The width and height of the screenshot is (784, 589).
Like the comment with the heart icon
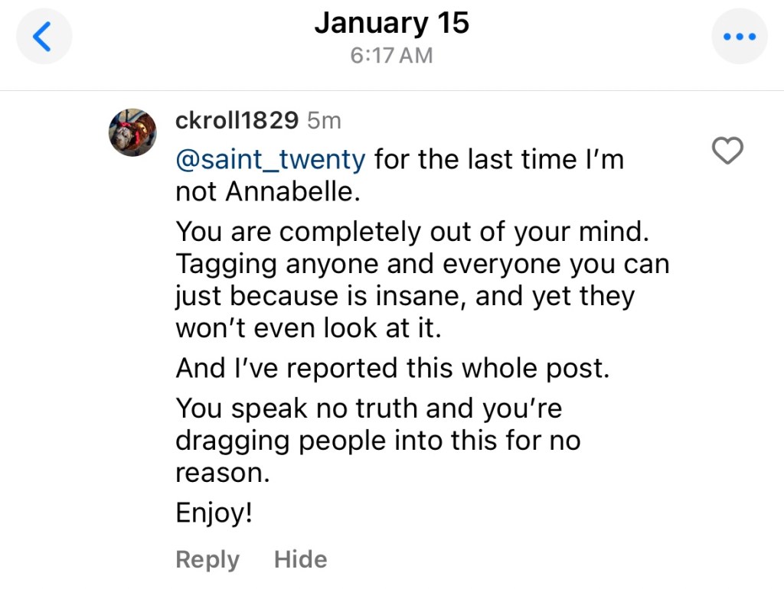(727, 151)
